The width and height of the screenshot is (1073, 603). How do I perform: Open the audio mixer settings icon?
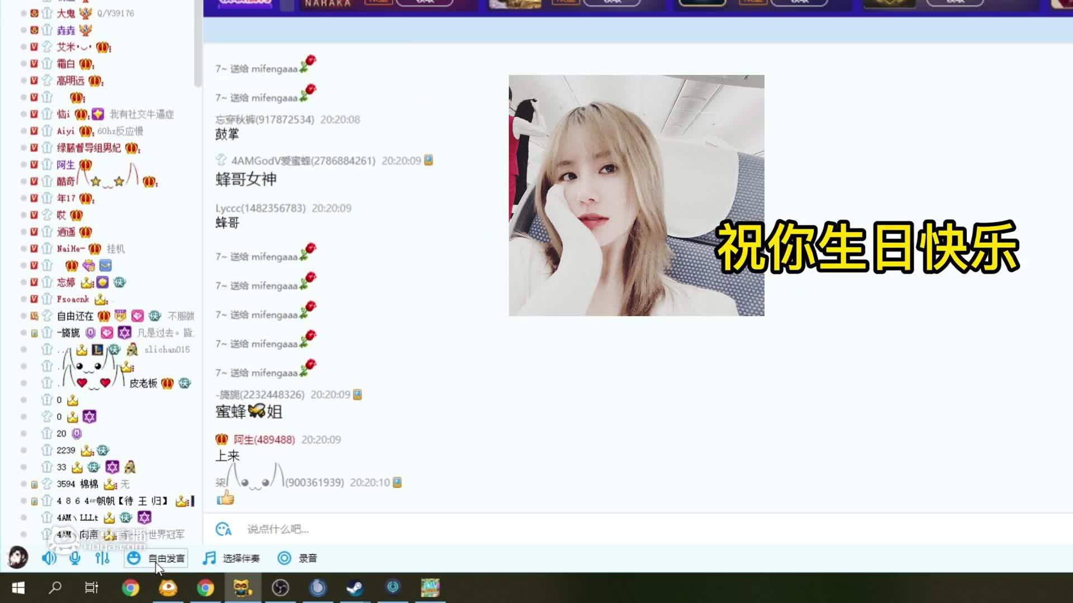[x=102, y=558]
